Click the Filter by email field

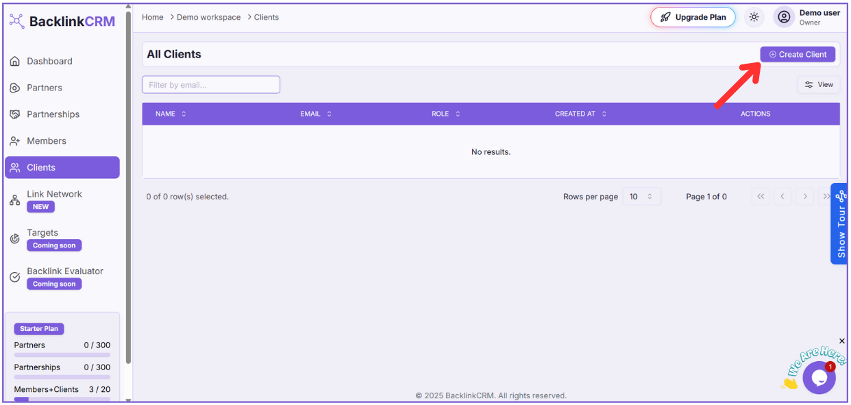click(211, 85)
